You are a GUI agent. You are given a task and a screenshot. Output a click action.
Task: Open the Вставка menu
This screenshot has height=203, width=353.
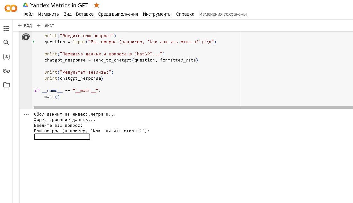85,14
